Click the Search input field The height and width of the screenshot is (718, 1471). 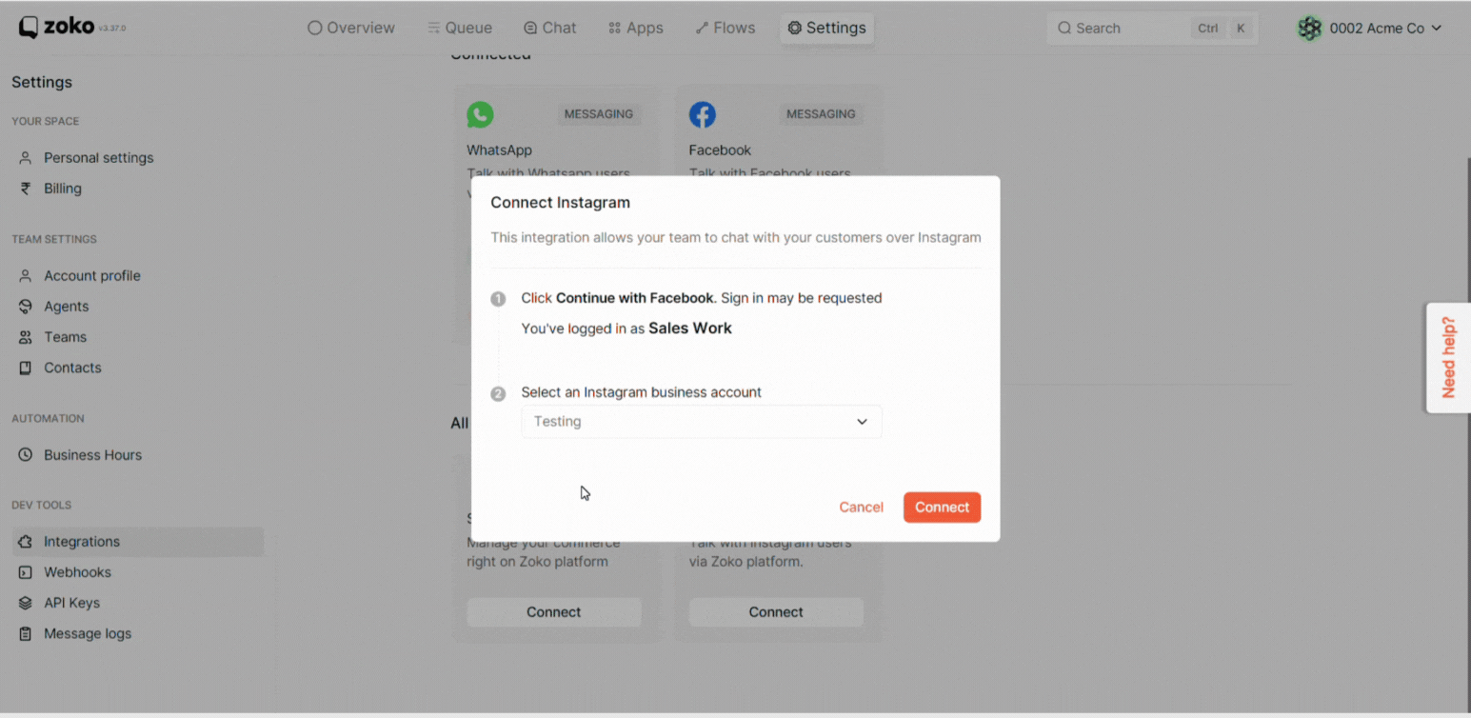[1152, 29]
